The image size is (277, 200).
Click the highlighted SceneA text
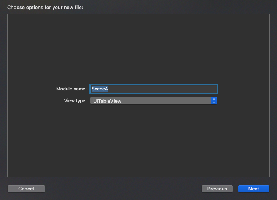100,89
